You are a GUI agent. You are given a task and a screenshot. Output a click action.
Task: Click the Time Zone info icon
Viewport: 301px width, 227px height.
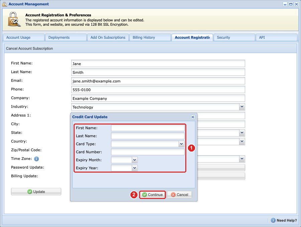[x=36, y=159]
